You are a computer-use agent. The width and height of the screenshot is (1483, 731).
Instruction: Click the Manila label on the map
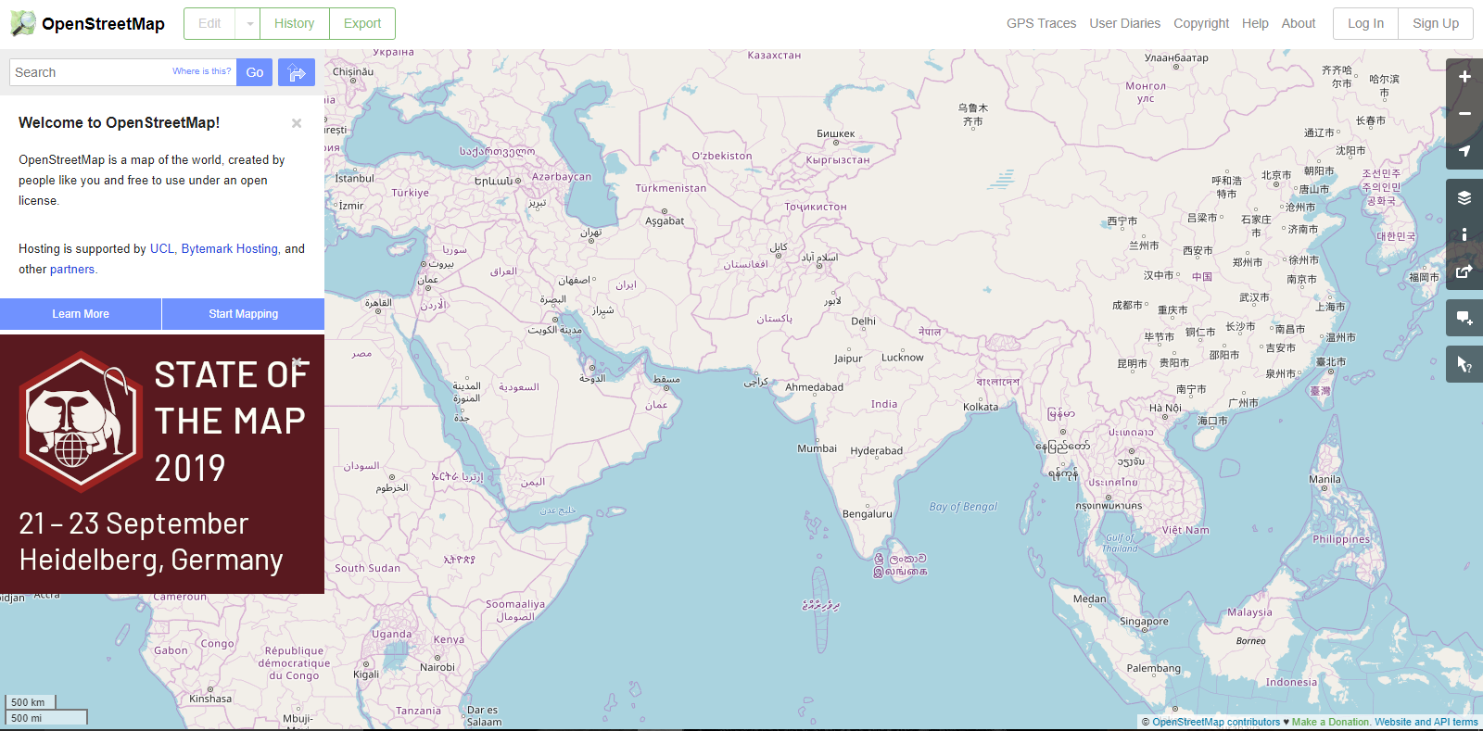1325,479
